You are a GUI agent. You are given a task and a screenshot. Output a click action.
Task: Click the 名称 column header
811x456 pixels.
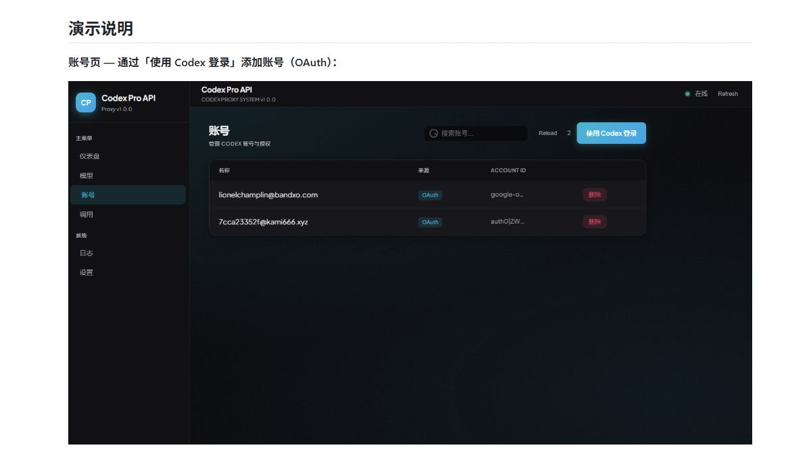click(x=224, y=170)
